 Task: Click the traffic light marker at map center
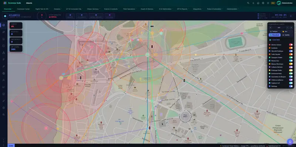tap(152, 46)
